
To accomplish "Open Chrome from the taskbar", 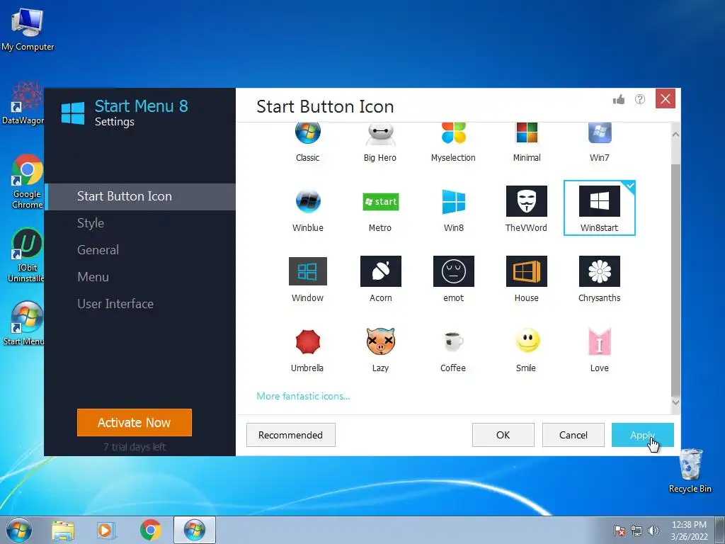I will [x=150, y=530].
